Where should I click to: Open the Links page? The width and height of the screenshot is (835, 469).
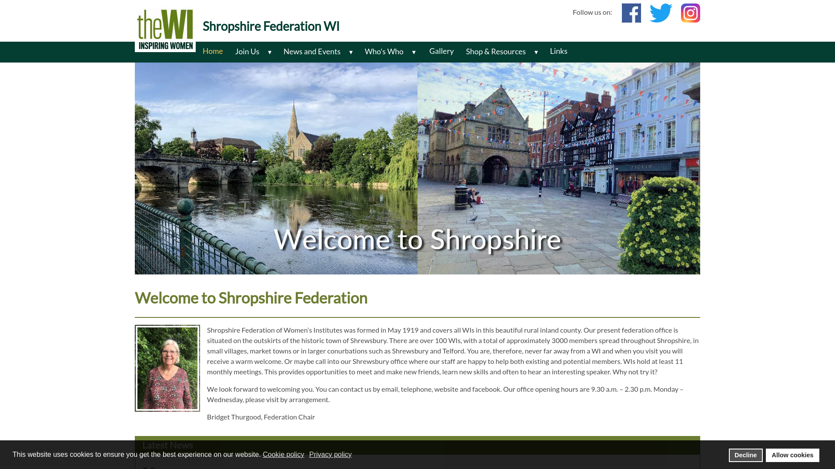559,51
